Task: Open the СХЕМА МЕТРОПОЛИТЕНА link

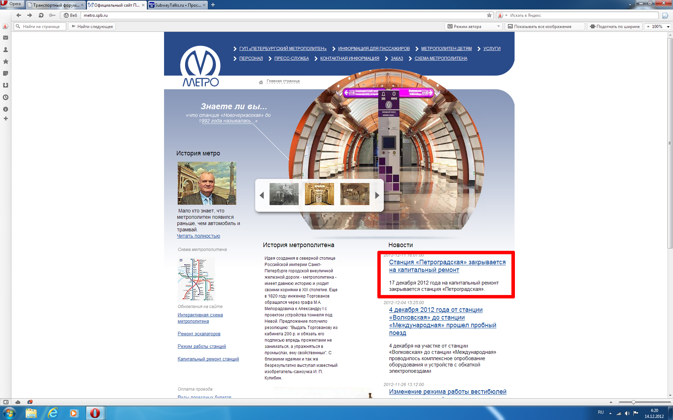Action: tap(441, 58)
